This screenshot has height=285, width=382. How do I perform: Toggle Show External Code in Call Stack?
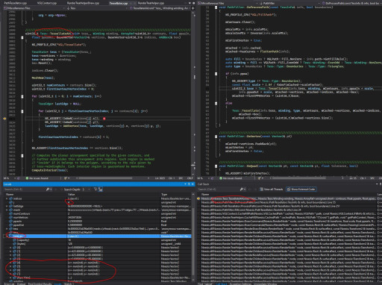coord(301,190)
